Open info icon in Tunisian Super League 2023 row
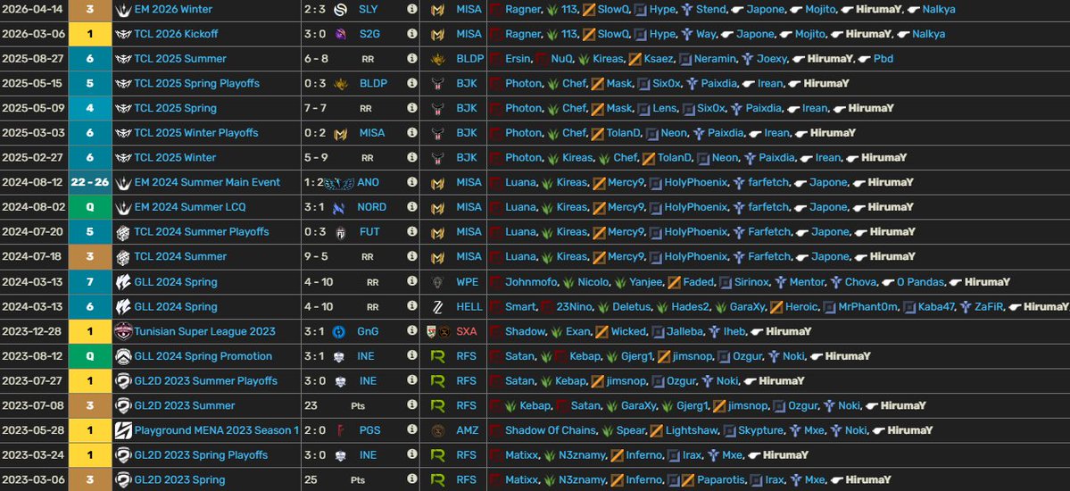 412,331
